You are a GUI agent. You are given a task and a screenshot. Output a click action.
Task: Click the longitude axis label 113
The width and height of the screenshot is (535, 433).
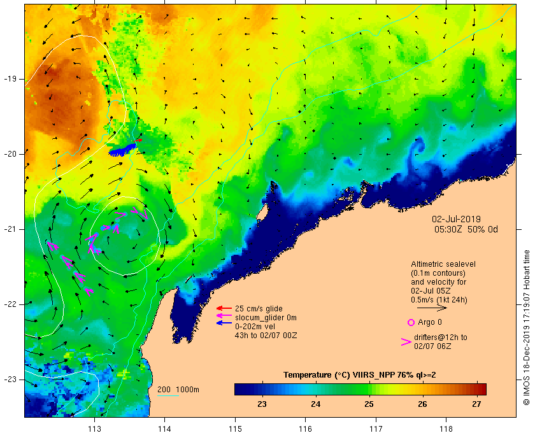click(x=94, y=429)
